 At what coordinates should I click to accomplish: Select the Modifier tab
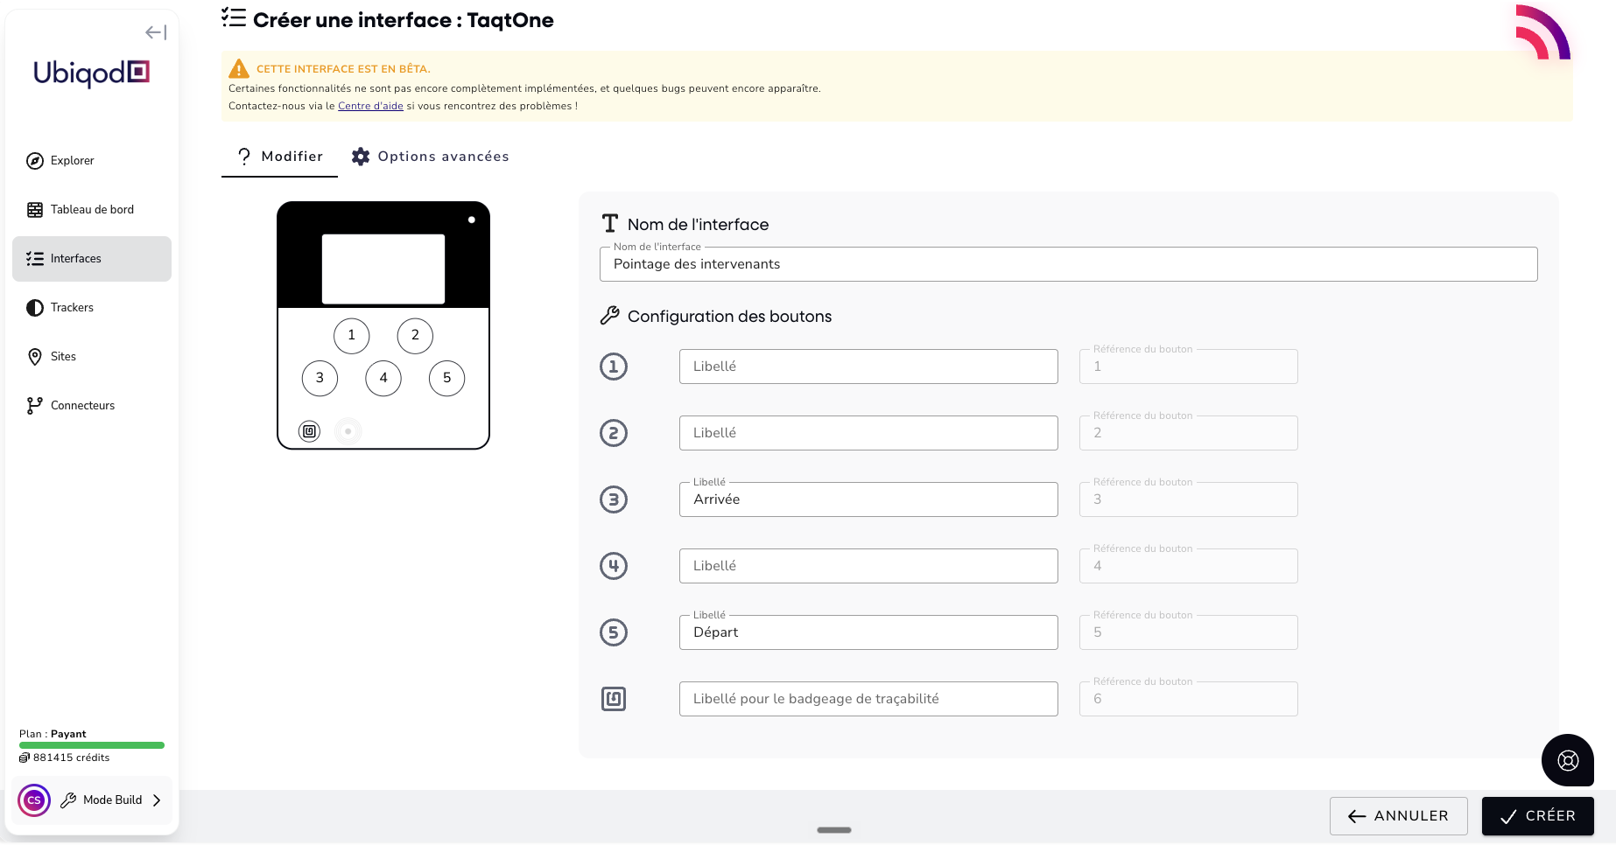click(279, 157)
